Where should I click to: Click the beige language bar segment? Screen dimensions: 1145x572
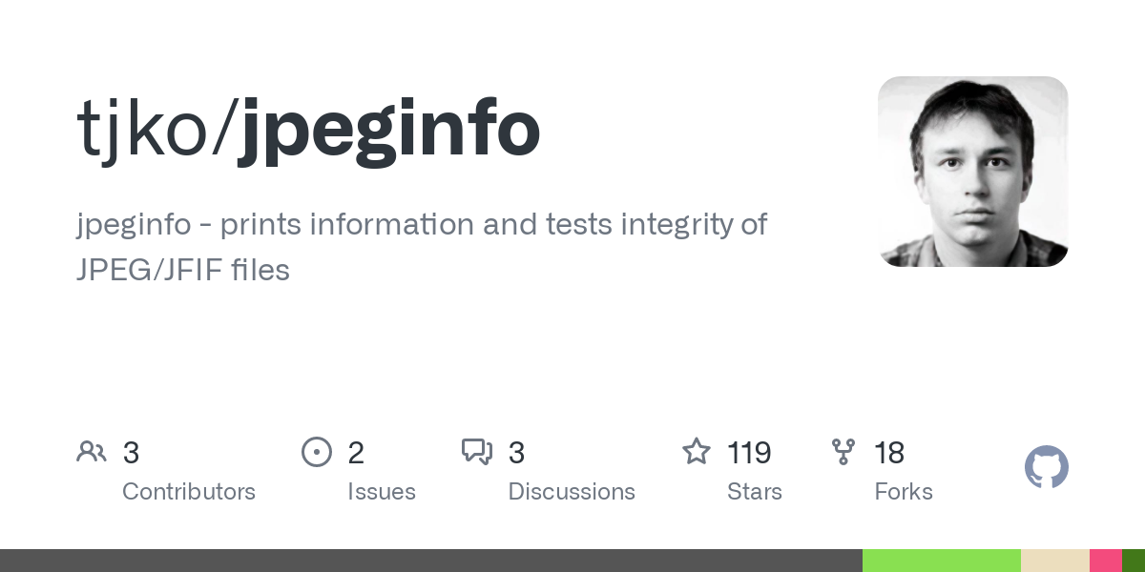point(1055,561)
